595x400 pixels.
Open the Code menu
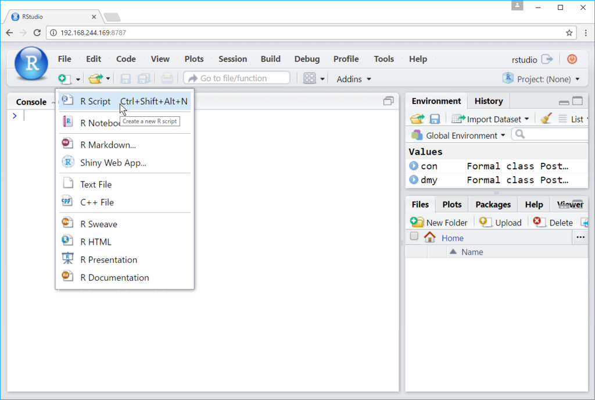pyautogui.click(x=126, y=59)
